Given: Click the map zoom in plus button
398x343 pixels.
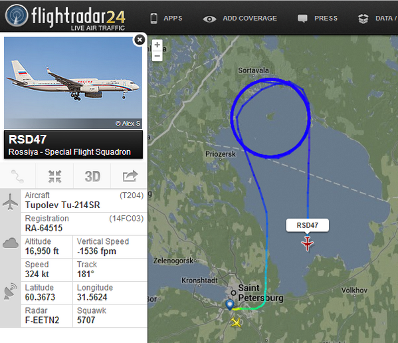Looking at the screenshot, I should point(157,45).
